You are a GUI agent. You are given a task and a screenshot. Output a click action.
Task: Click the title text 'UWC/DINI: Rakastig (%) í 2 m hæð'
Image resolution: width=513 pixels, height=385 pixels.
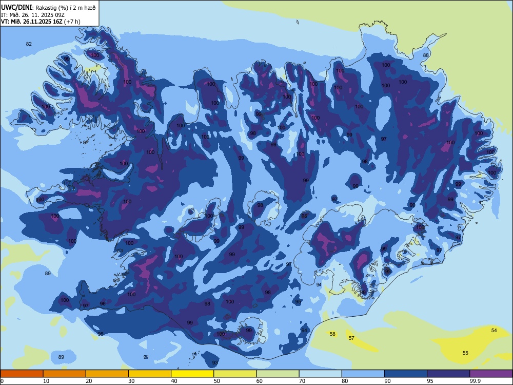coord(48,8)
